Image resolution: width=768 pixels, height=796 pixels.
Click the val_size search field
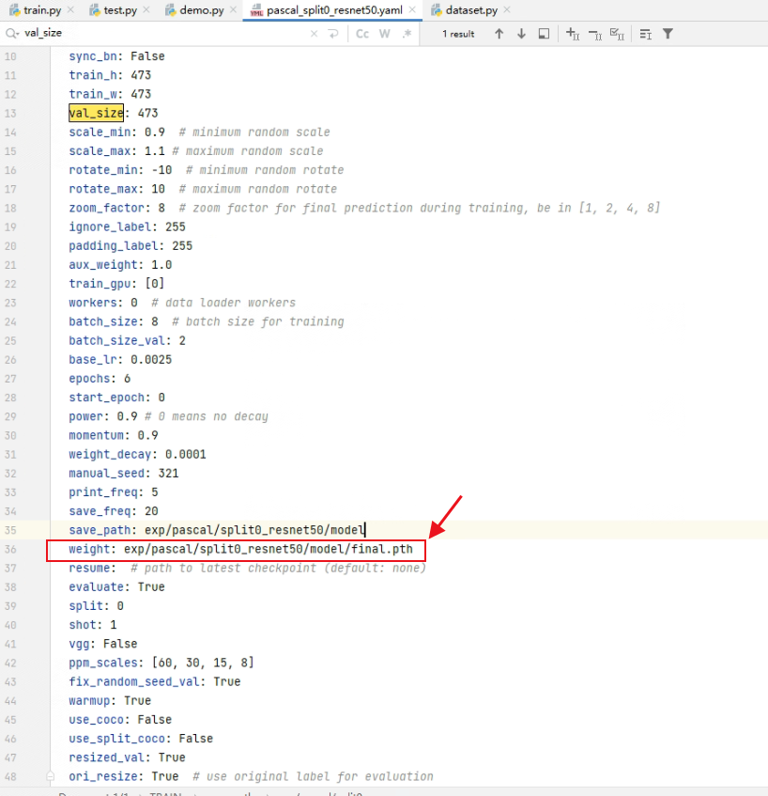(x=162, y=34)
